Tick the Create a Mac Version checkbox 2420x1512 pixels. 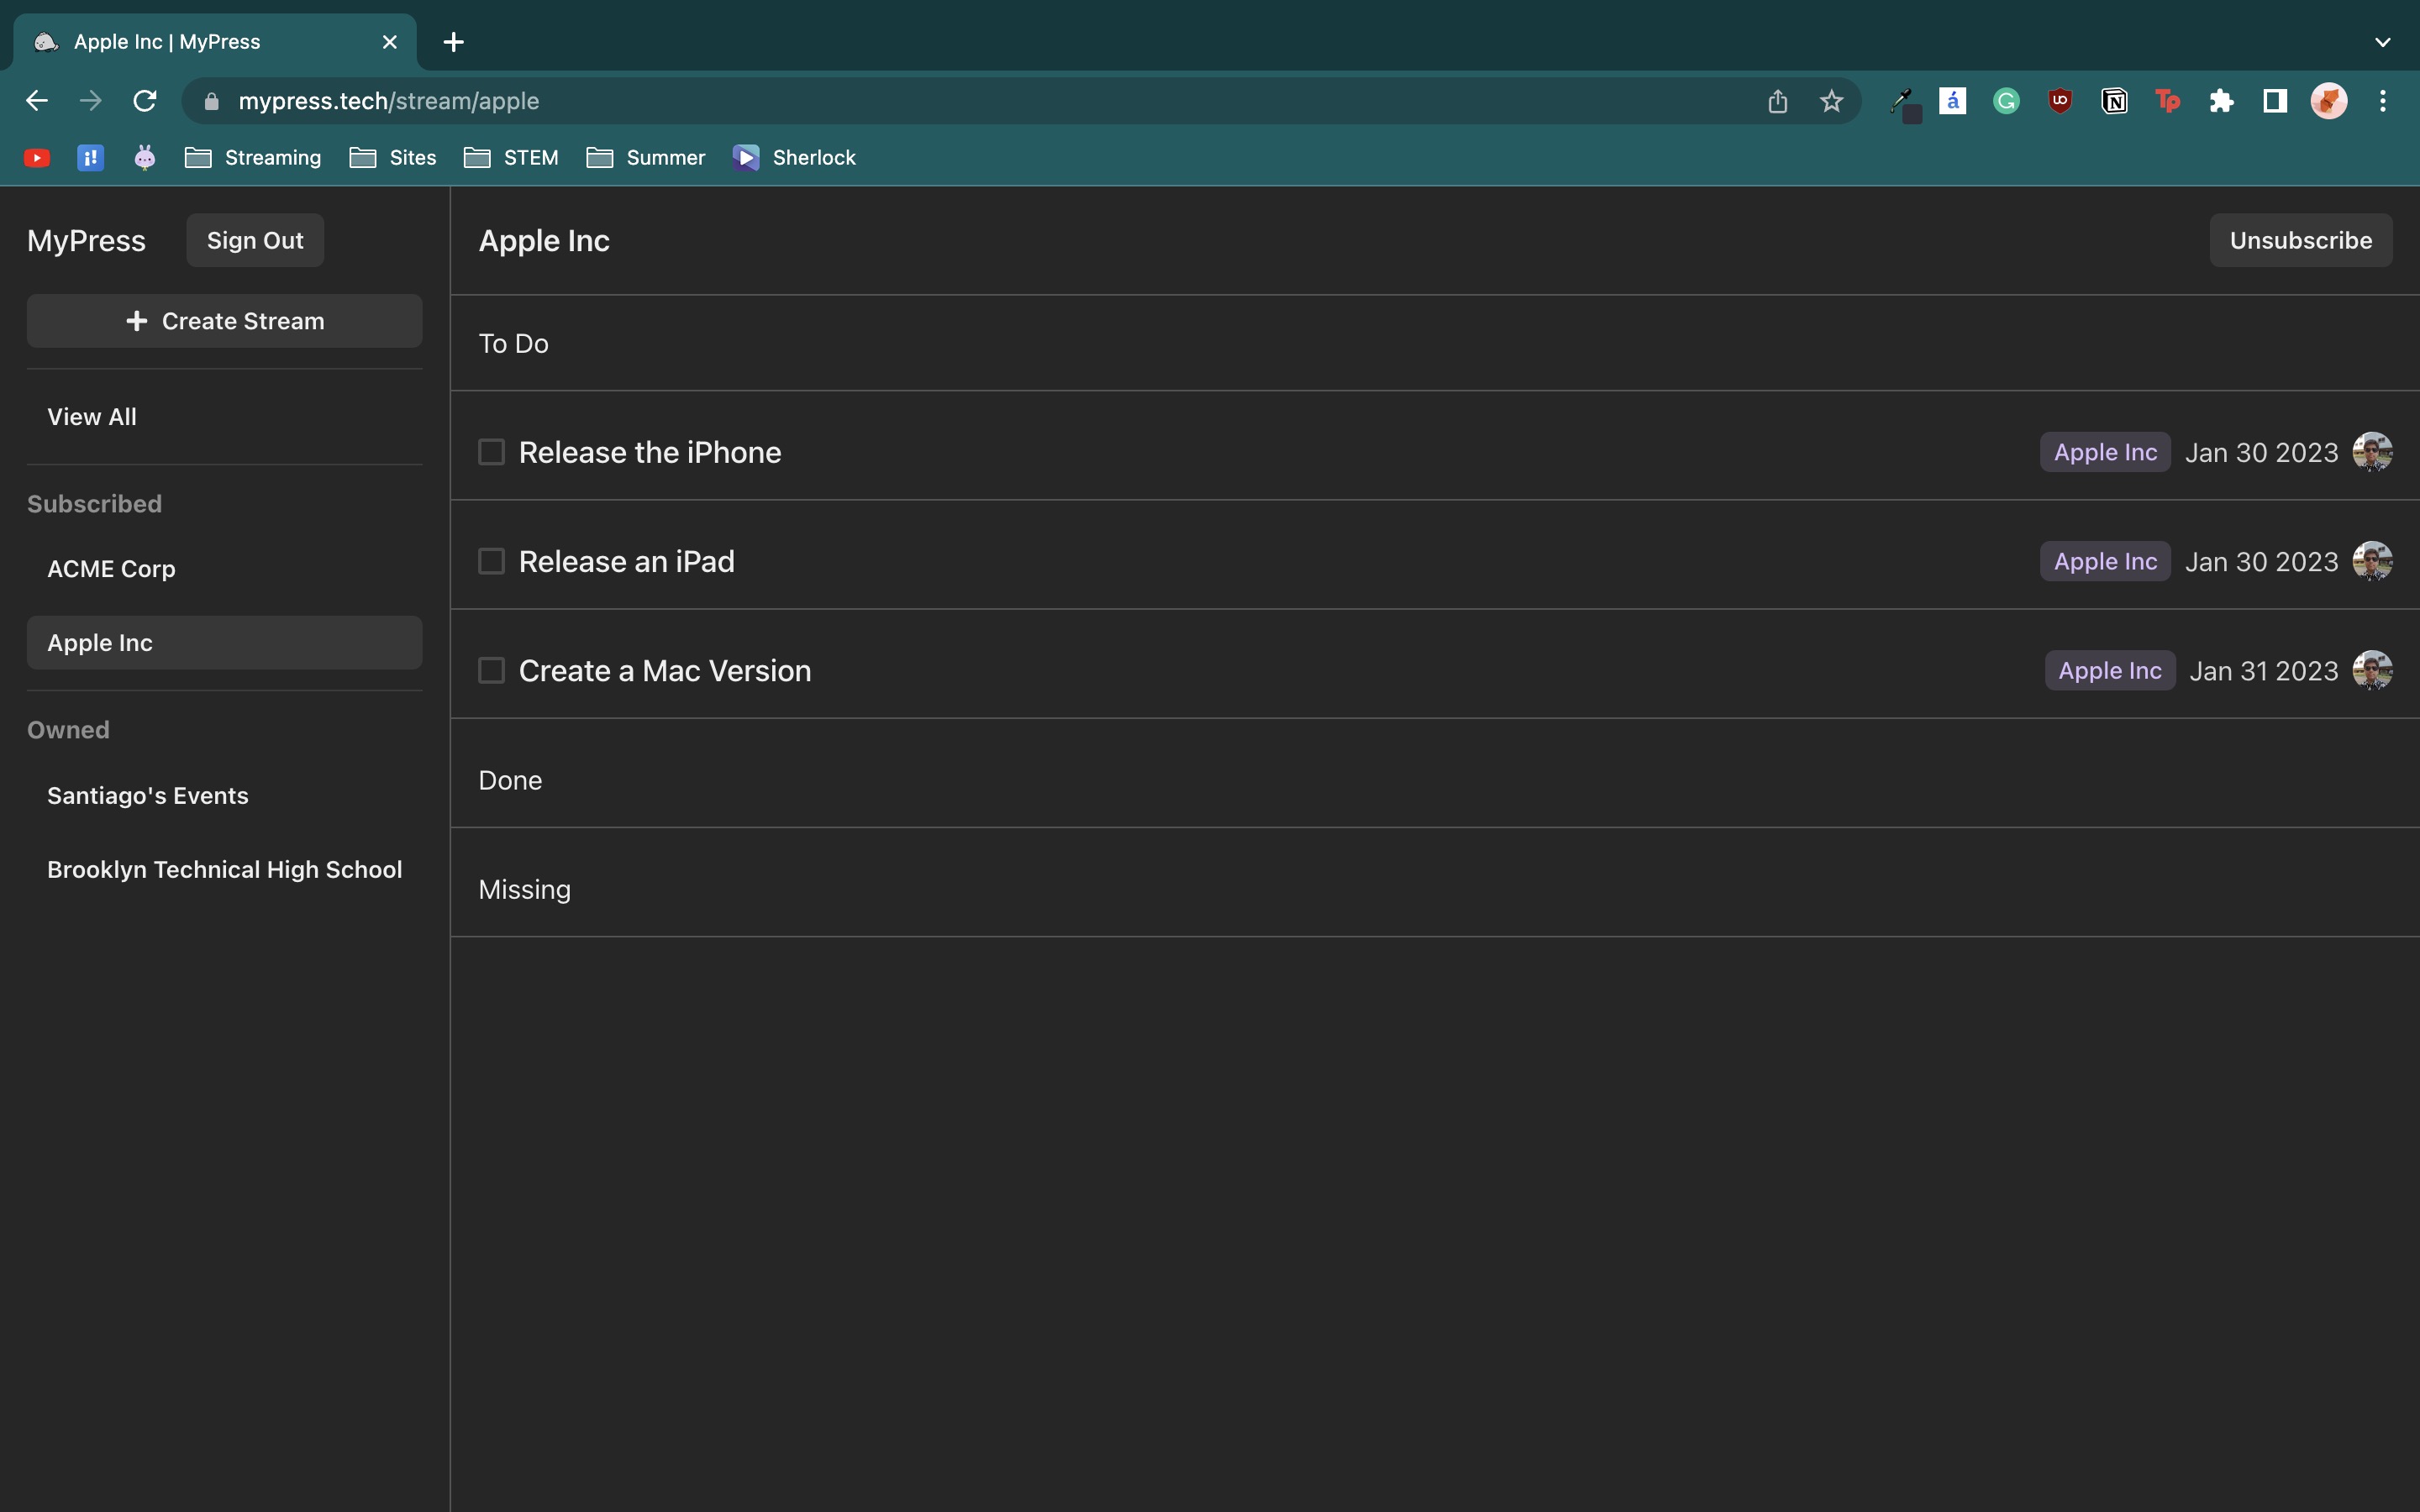tap(491, 670)
